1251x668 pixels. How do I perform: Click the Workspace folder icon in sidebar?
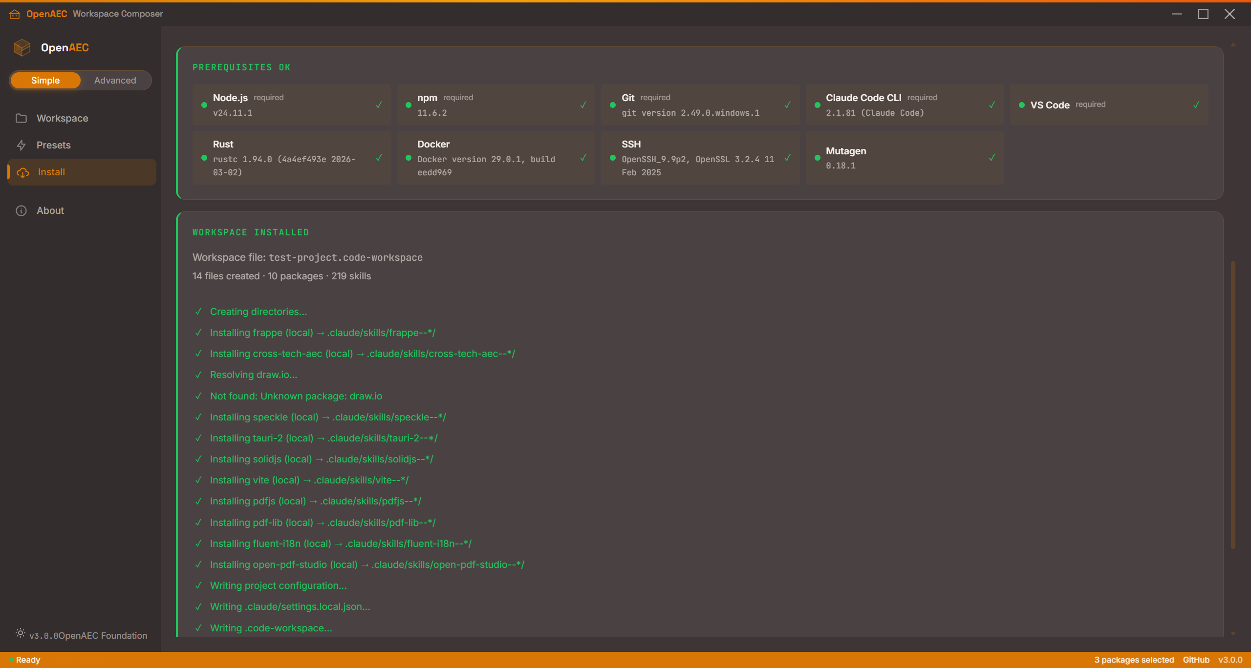pos(21,118)
